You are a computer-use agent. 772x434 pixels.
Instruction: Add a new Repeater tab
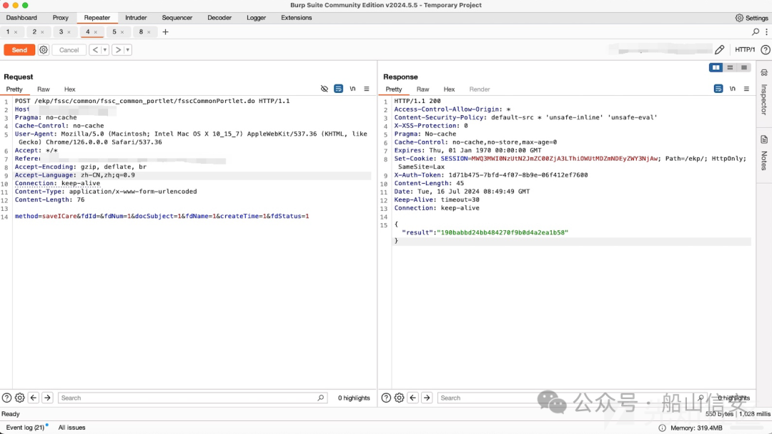click(x=165, y=32)
